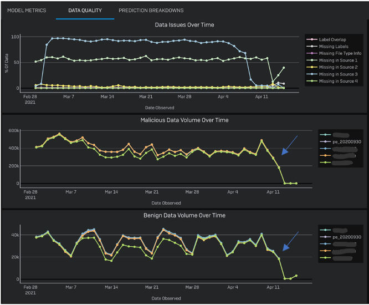Open the Model Metrics tab
Viewport: 369px width, 305px height.
(x=27, y=11)
